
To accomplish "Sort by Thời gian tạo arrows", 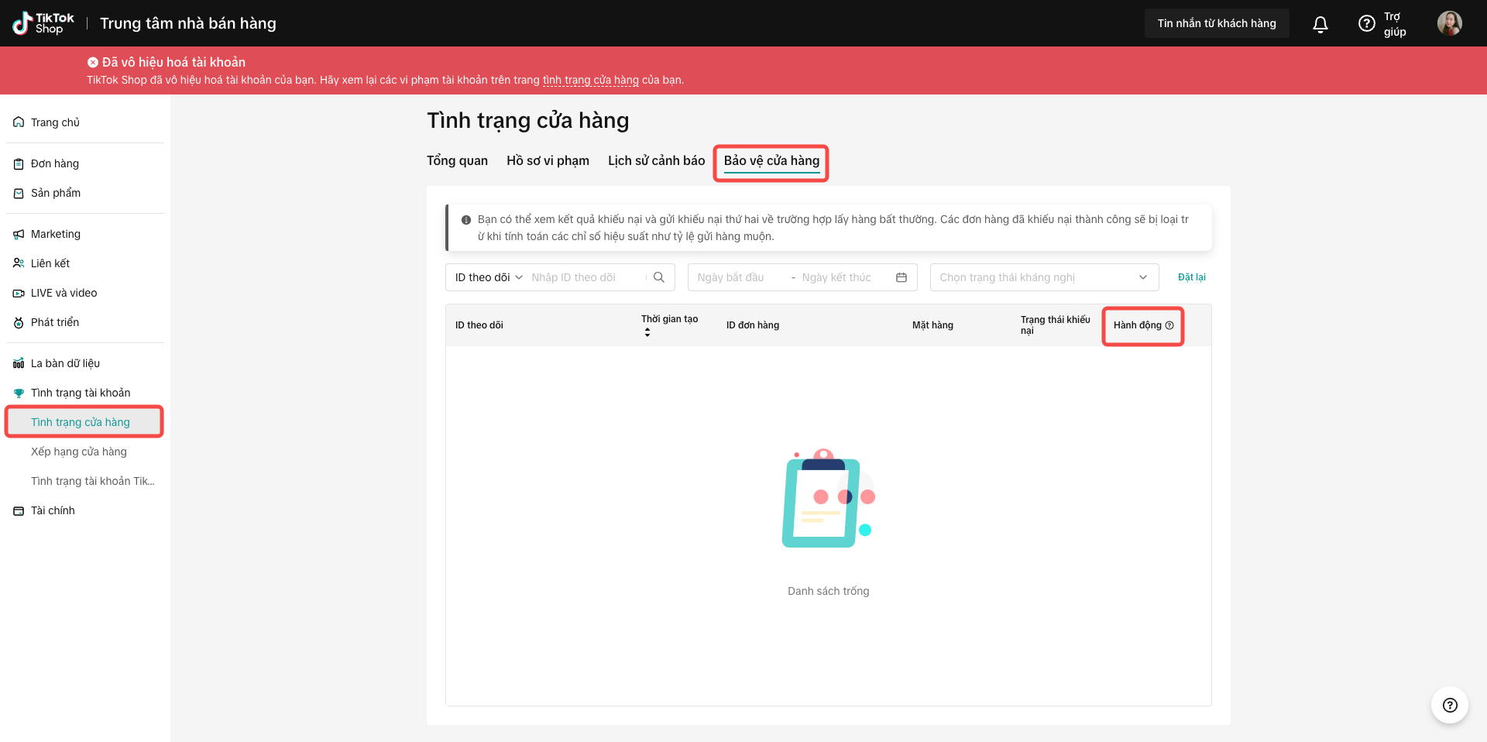I will [647, 332].
